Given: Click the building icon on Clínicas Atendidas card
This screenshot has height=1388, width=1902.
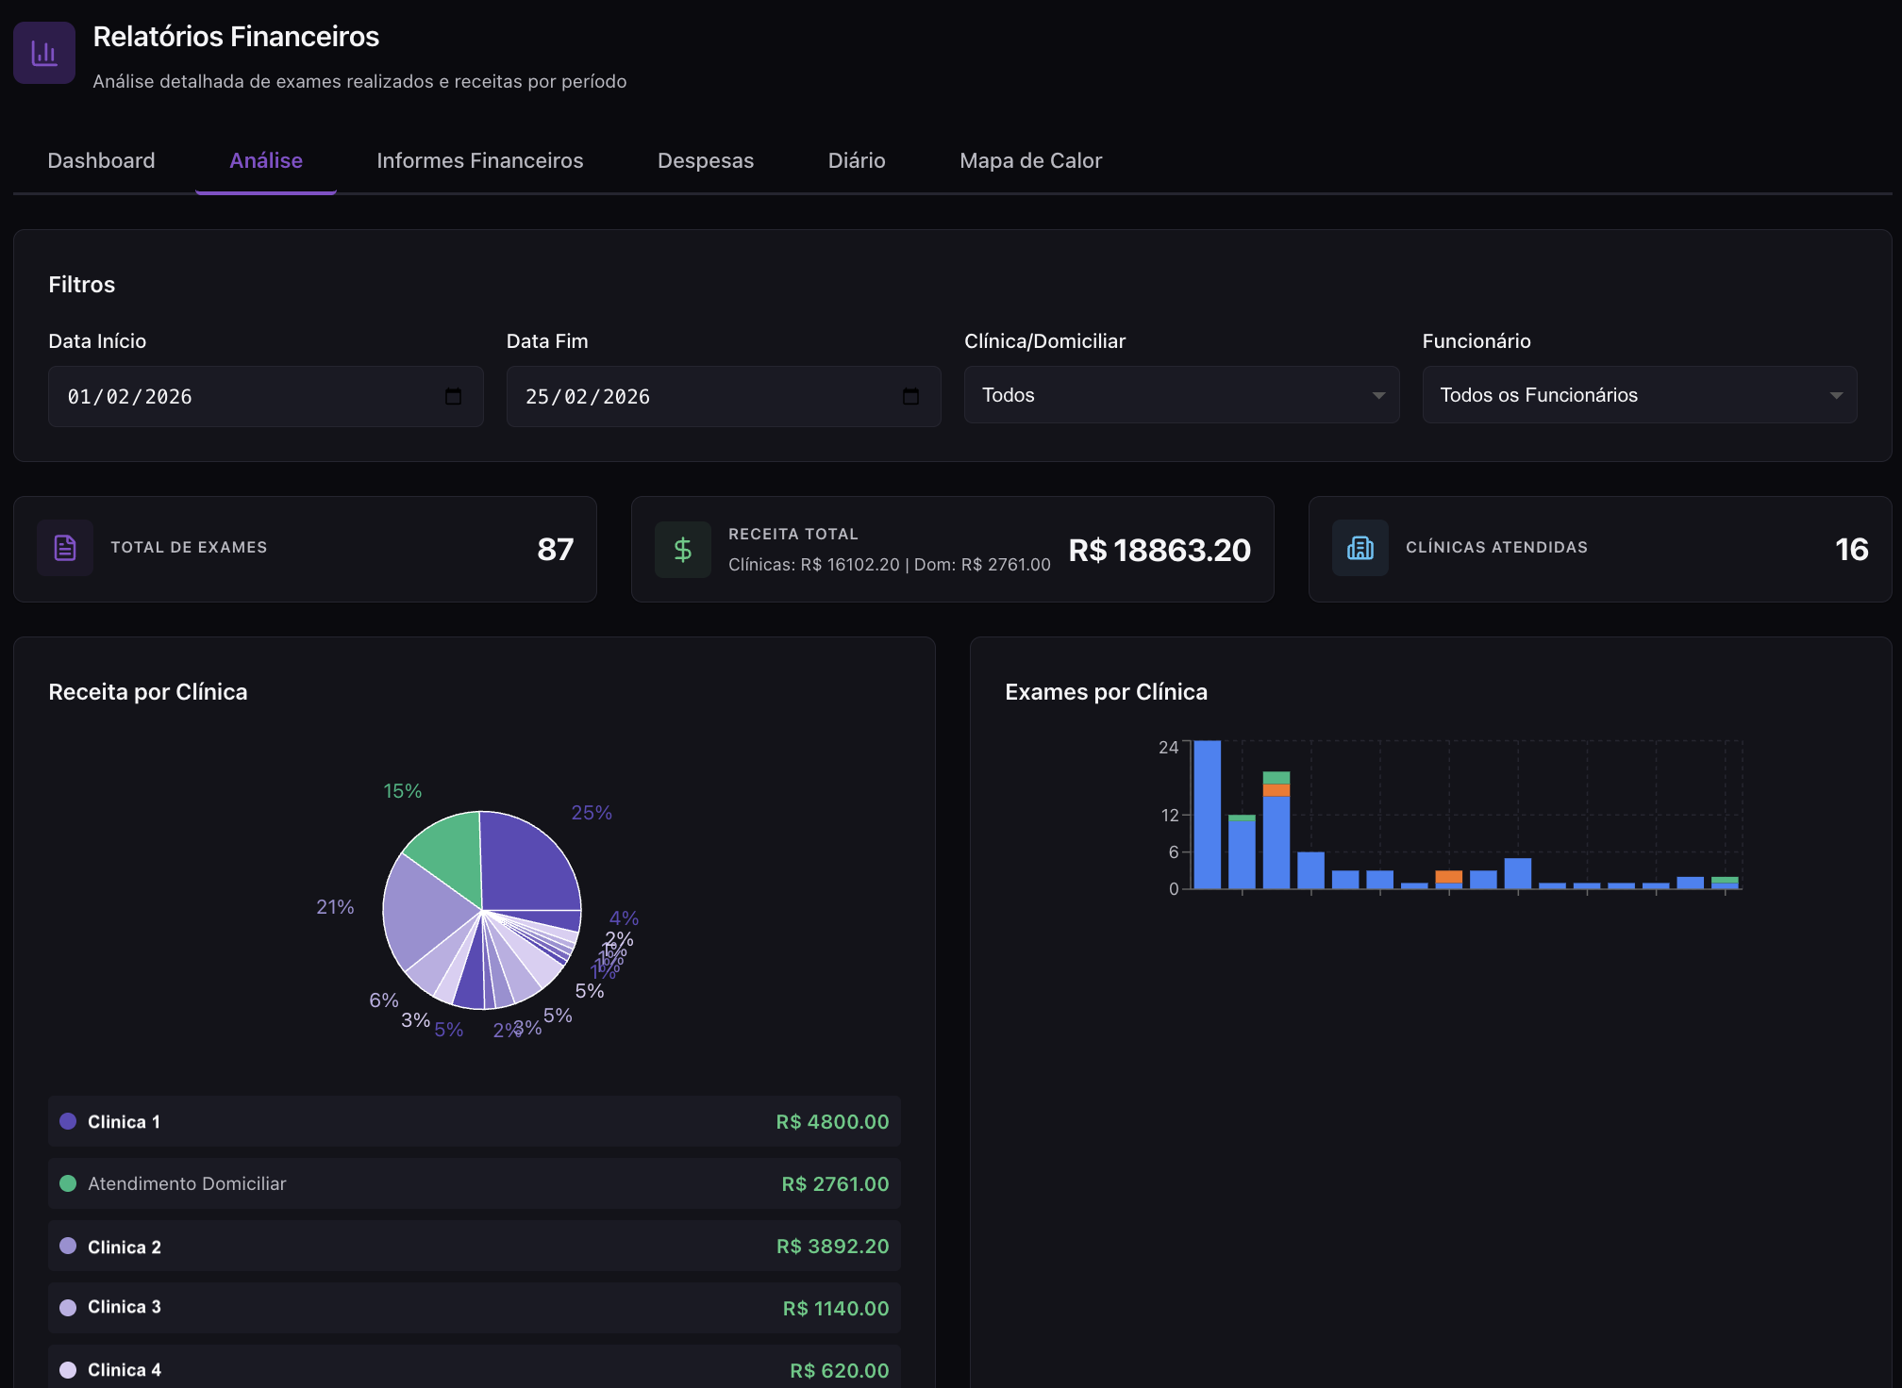Looking at the screenshot, I should click(1360, 548).
